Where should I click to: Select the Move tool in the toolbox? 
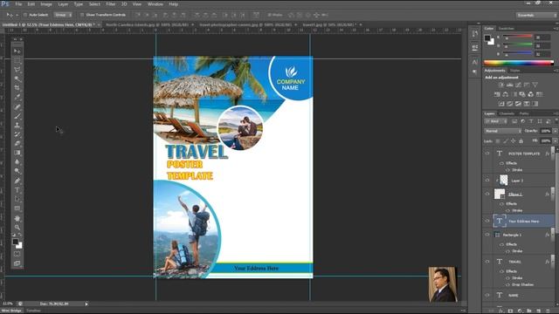(17, 51)
